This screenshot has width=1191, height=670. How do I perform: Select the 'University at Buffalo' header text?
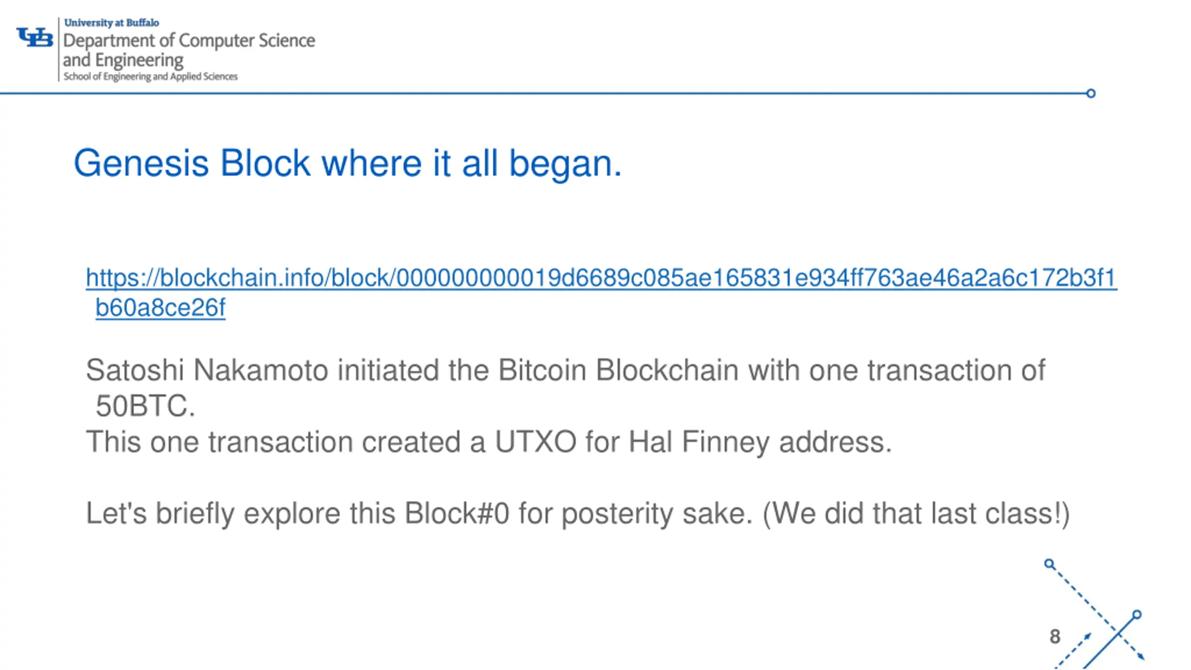click(x=111, y=23)
